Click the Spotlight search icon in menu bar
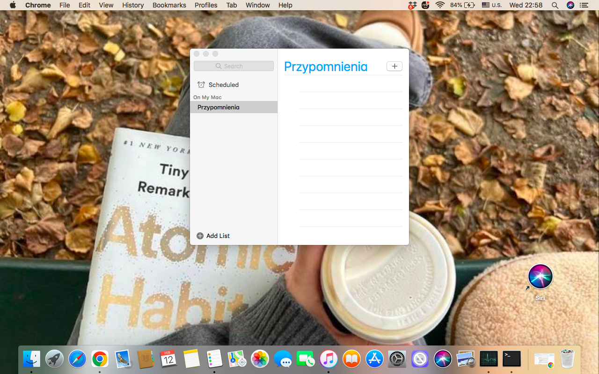The height and width of the screenshot is (374, 599). tap(555, 5)
